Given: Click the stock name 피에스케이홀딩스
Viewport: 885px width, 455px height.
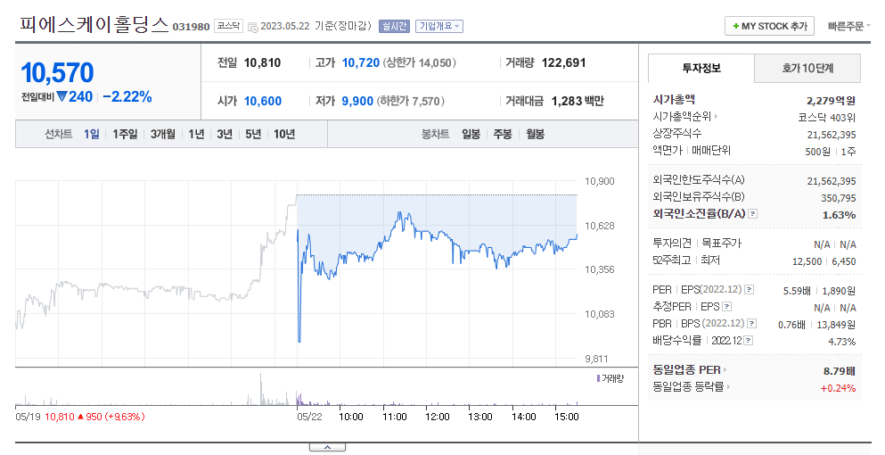Looking at the screenshot, I should pos(94,25).
